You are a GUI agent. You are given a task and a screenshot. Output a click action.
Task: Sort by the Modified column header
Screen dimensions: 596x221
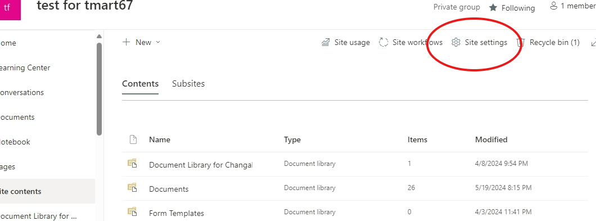[x=491, y=139]
